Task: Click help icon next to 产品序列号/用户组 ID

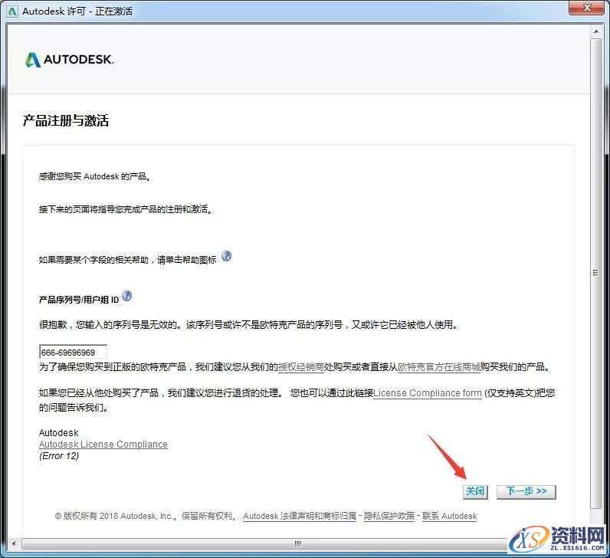Action: (x=126, y=296)
